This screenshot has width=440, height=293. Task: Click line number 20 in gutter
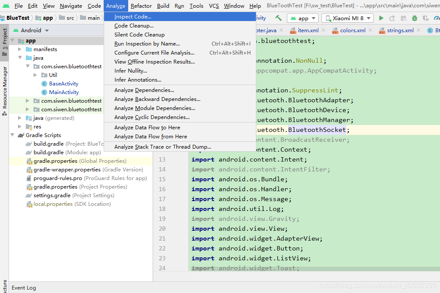pyautogui.click(x=162, y=229)
